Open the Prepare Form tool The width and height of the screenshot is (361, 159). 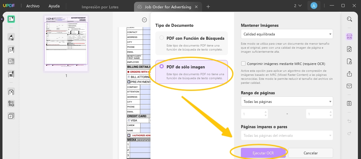[11, 61]
